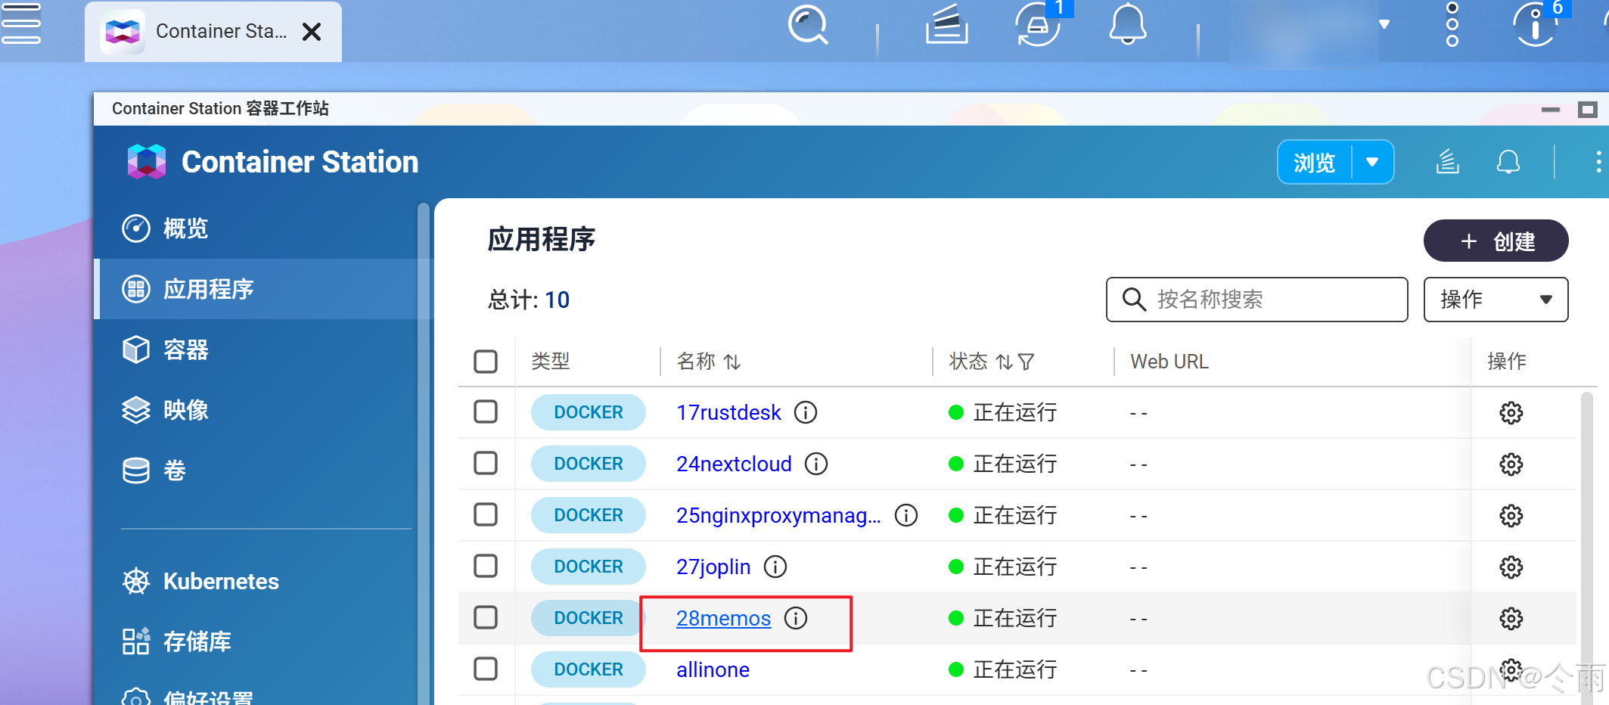Click 正在运行 status in 28memos row
The height and width of the screenshot is (705, 1609).
point(1003,618)
